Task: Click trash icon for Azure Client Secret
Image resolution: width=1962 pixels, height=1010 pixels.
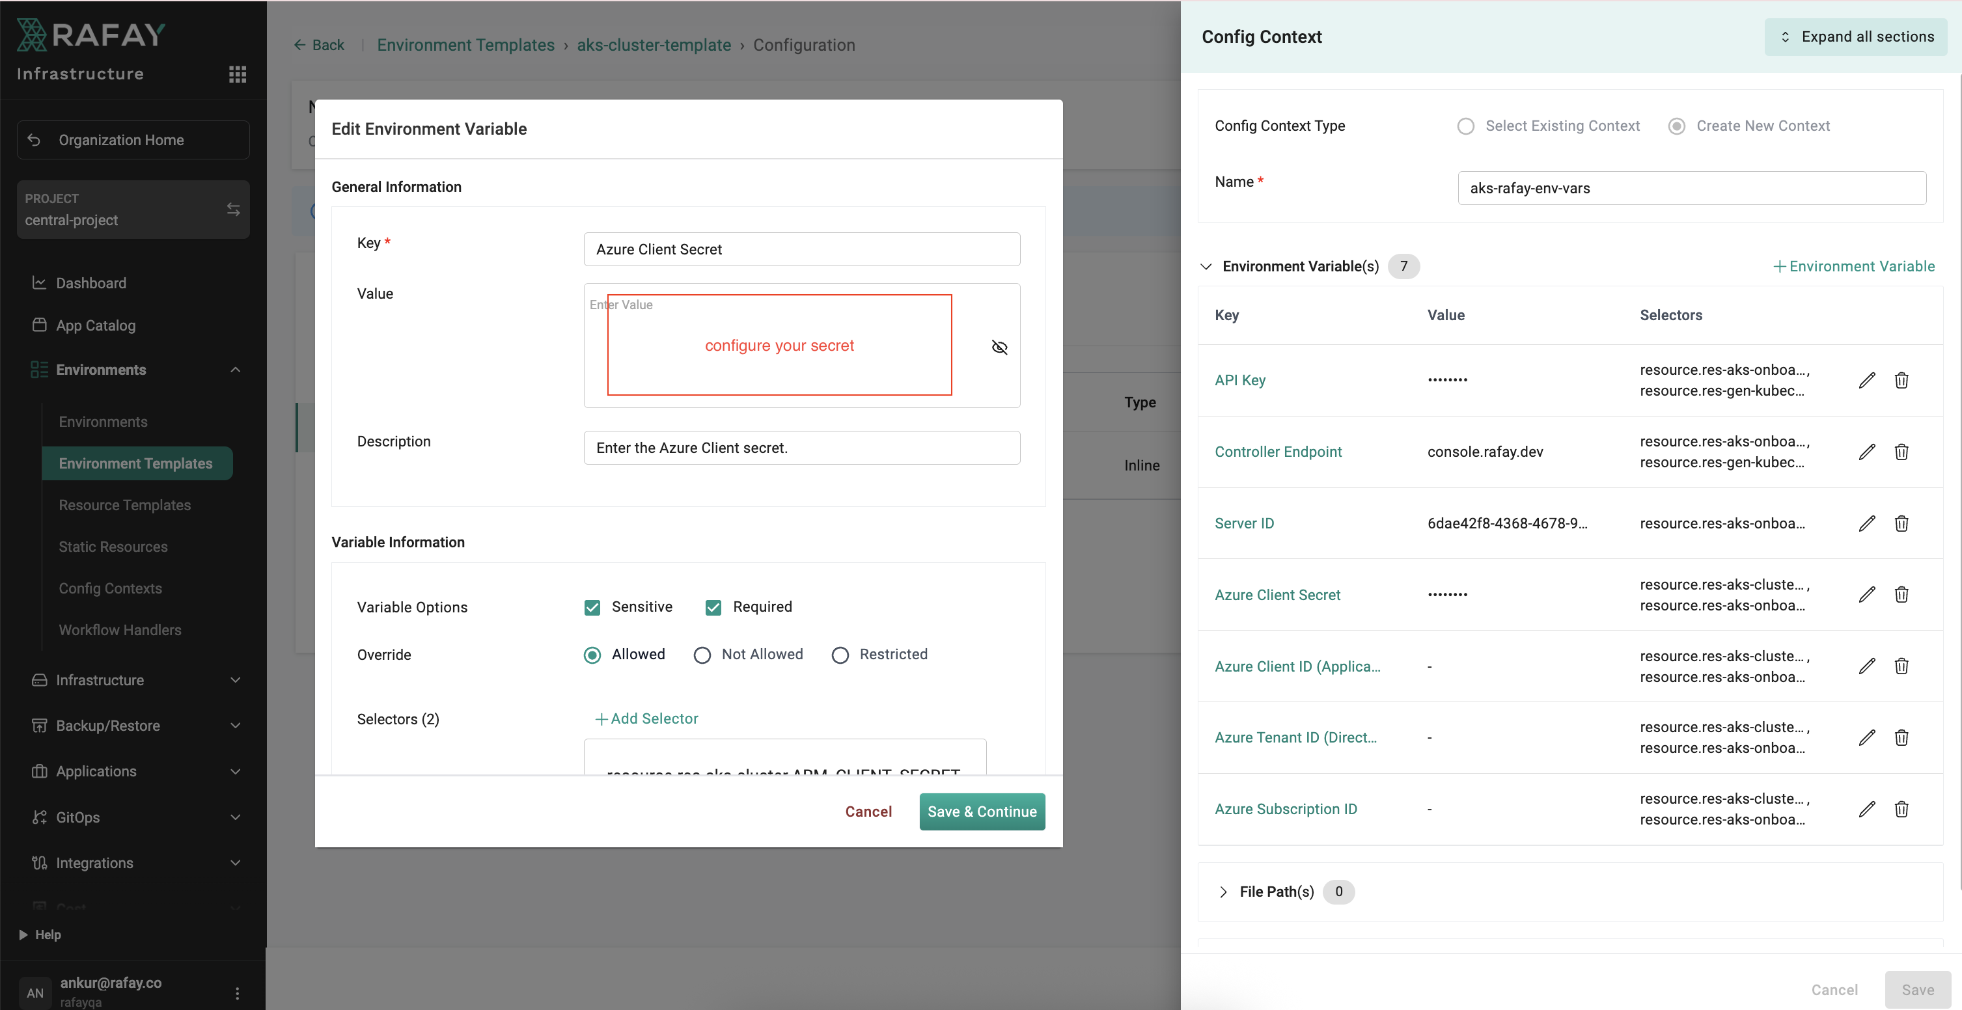Action: pos(1901,595)
